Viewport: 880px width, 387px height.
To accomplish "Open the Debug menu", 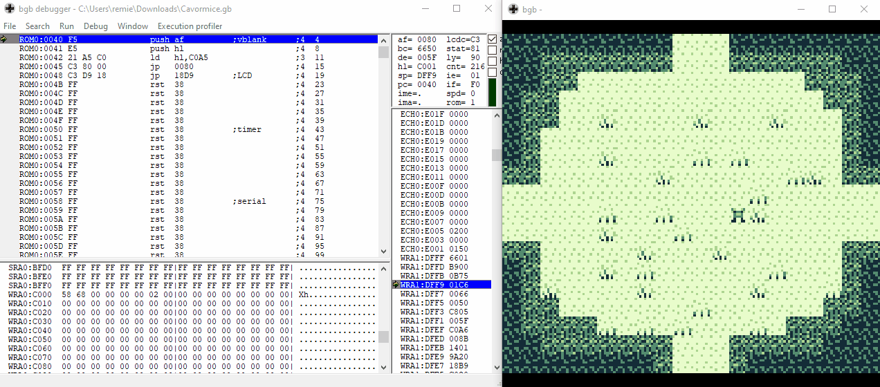I will [x=95, y=26].
